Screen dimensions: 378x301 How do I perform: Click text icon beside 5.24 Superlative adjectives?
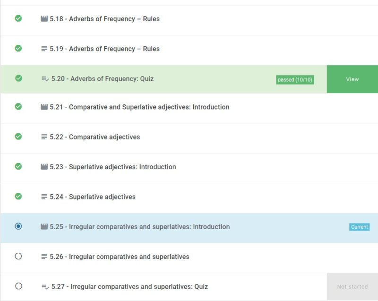44,197
